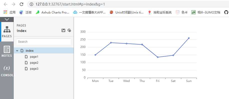
Task: Click the browser reload icon
Action: 21,4
